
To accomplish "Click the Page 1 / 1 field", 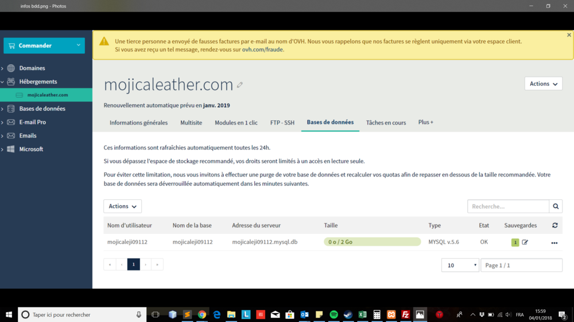I will tap(521, 265).
